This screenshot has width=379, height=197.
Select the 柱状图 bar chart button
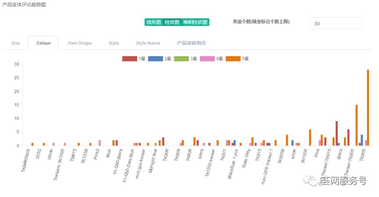tap(172, 22)
